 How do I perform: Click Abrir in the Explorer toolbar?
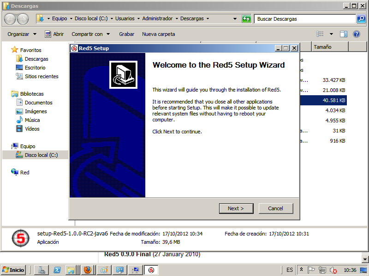pos(54,34)
